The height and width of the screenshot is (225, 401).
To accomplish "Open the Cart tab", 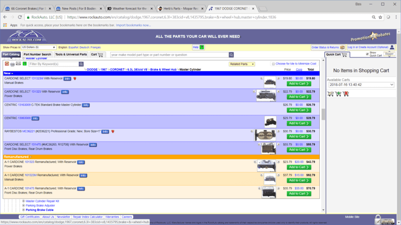I will 97,54.
